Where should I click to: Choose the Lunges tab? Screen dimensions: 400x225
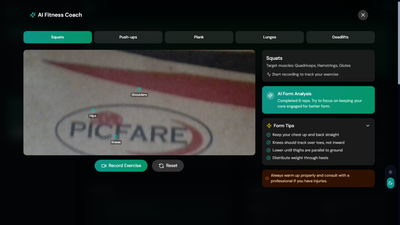tap(269, 37)
